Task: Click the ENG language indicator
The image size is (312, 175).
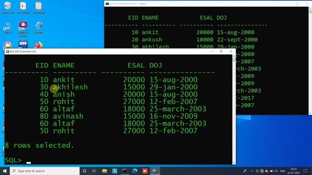Action: pos(283,171)
